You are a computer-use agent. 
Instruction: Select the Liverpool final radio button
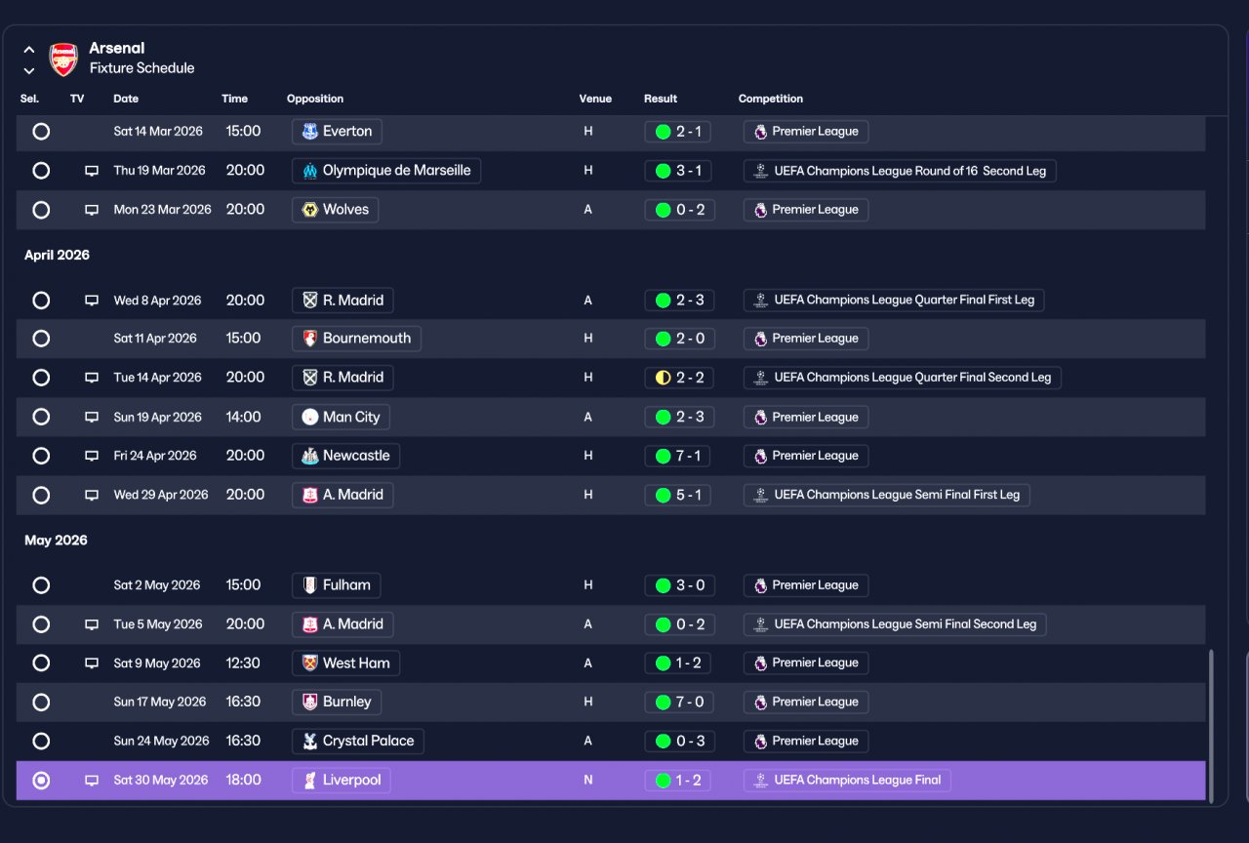(x=41, y=781)
